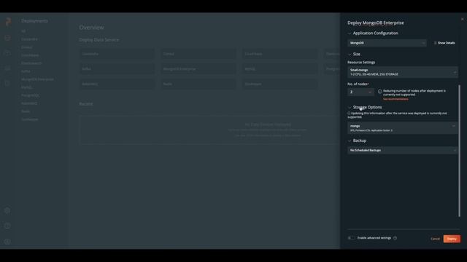Screen dimensions: 467x262
Task: Toggle Enable advanced settings switch
Action: 352,238
